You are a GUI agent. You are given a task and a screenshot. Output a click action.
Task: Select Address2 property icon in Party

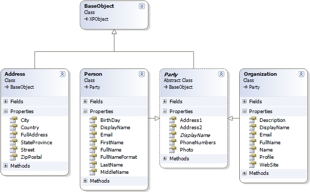(173, 127)
